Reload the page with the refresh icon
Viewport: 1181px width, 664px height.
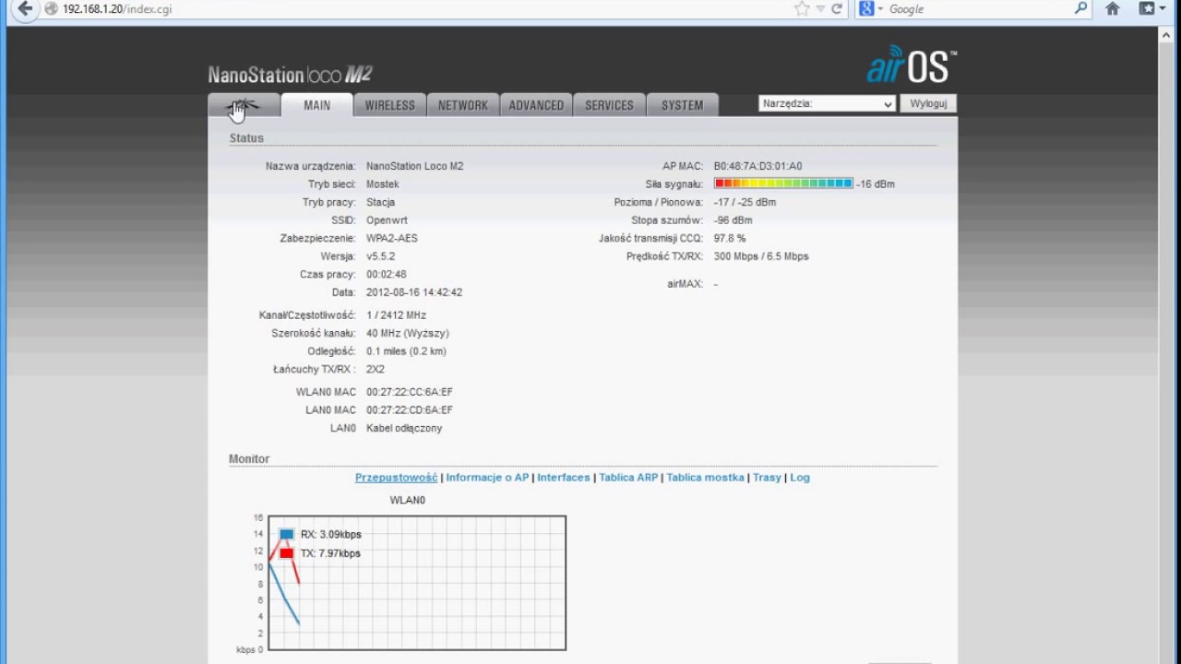pyautogui.click(x=837, y=9)
